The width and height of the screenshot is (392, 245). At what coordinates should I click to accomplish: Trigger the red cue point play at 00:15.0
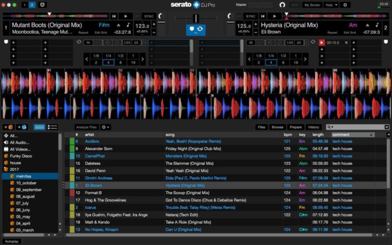(x=322, y=43)
